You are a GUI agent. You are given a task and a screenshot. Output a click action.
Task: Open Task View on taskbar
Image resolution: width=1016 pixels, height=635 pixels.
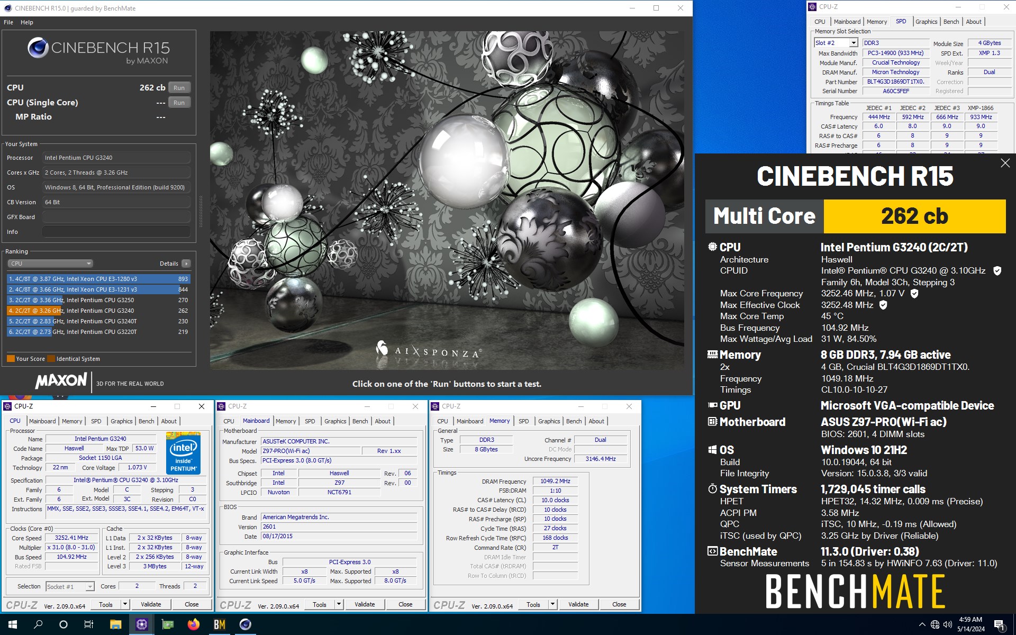click(89, 624)
